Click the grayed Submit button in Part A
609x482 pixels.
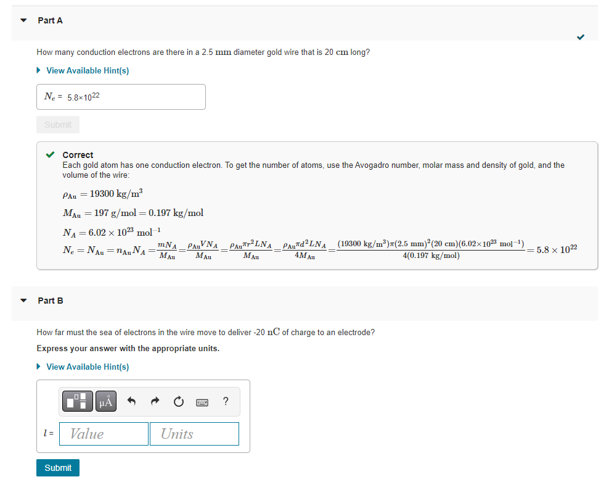coord(57,124)
